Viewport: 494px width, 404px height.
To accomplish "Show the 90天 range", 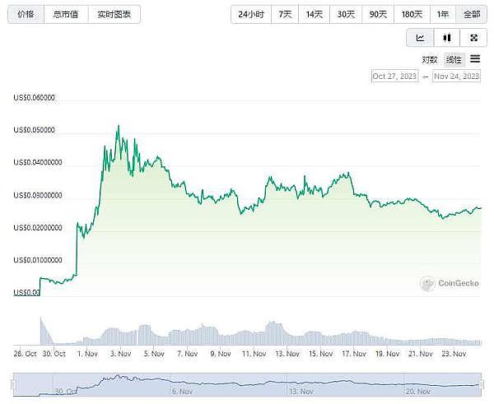I will [x=379, y=14].
